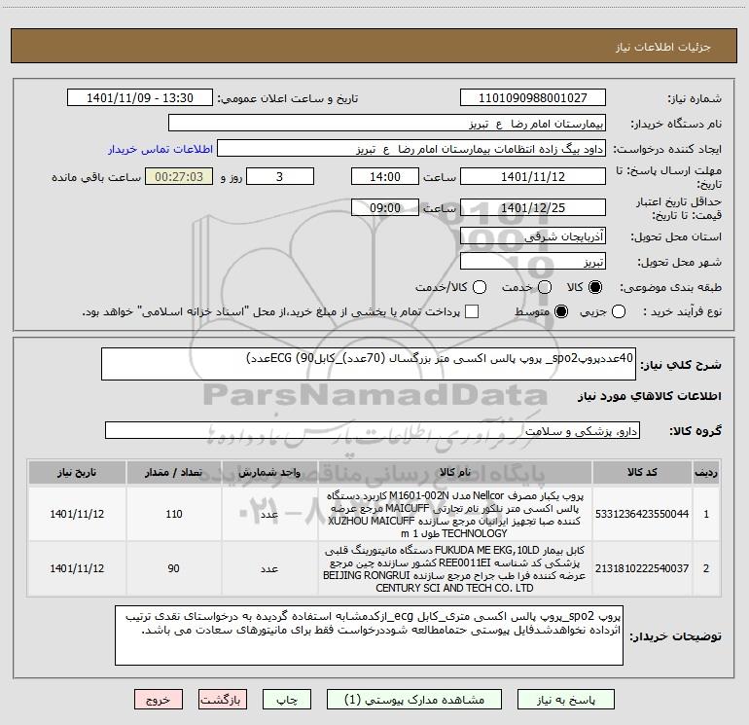This screenshot has height=725, width=749.
Task: Click the request creator field داود بیگ زاده
Action: (x=411, y=149)
